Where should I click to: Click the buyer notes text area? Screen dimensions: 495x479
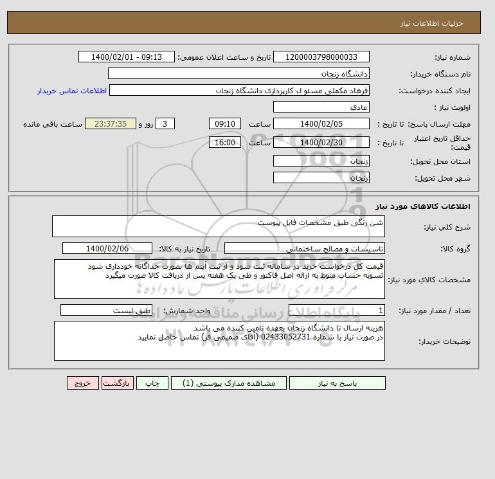[219, 341]
